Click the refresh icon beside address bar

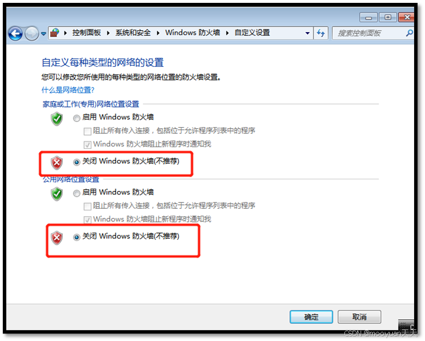coord(321,33)
